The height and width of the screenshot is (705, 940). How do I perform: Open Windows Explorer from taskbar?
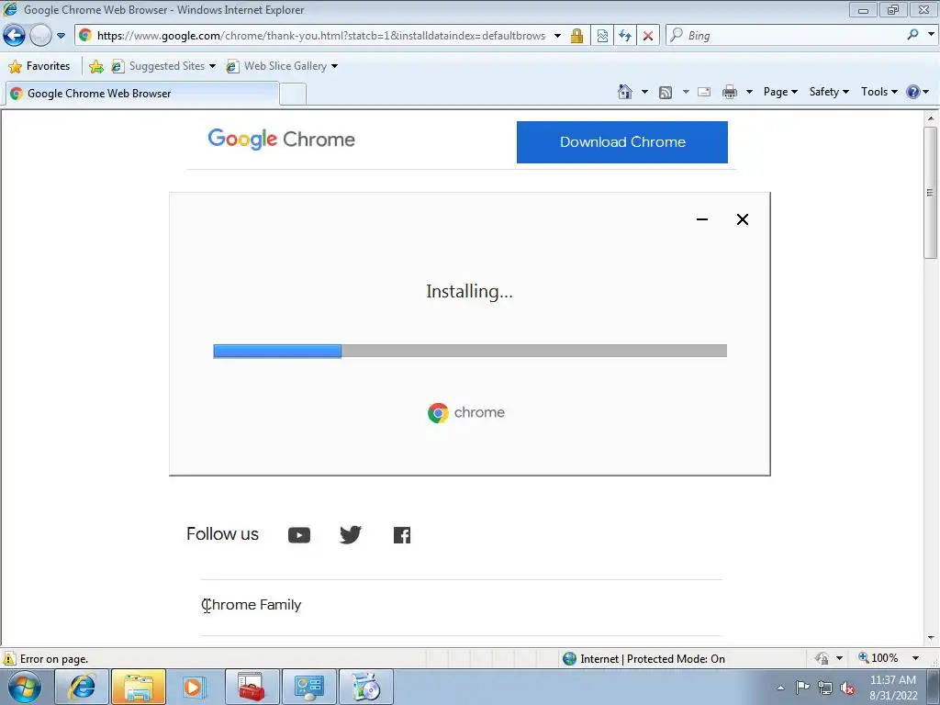(139, 687)
